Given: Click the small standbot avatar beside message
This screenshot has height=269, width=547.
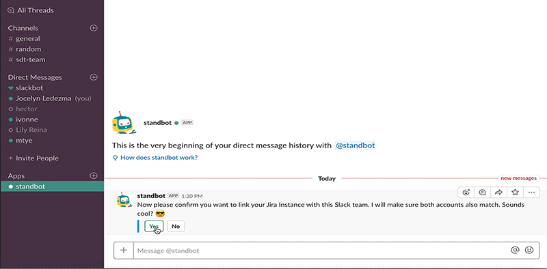Looking at the screenshot, I should pyautogui.click(x=124, y=201).
